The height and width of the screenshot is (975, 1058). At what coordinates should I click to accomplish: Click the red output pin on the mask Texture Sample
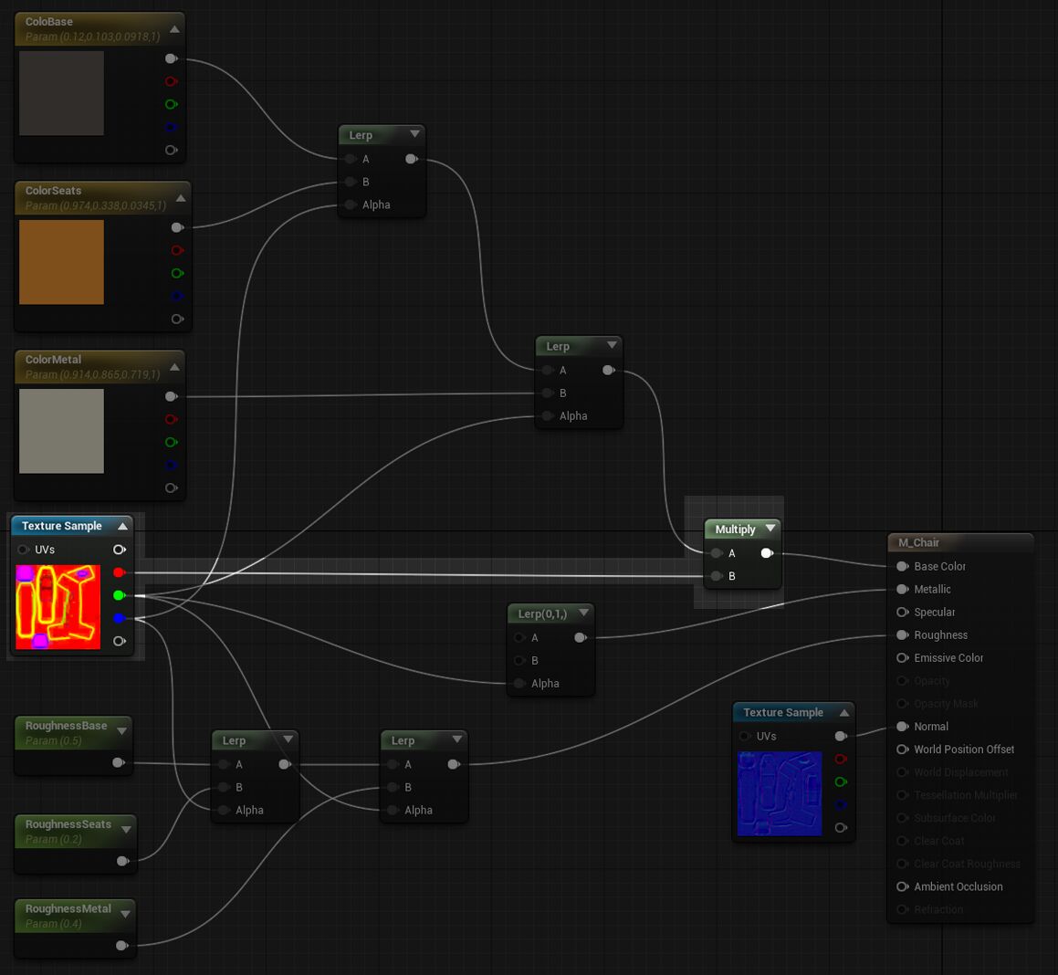[x=119, y=572]
